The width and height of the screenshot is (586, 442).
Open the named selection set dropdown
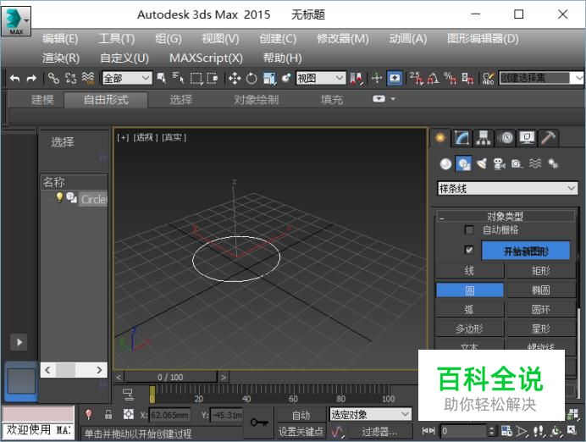click(542, 78)
